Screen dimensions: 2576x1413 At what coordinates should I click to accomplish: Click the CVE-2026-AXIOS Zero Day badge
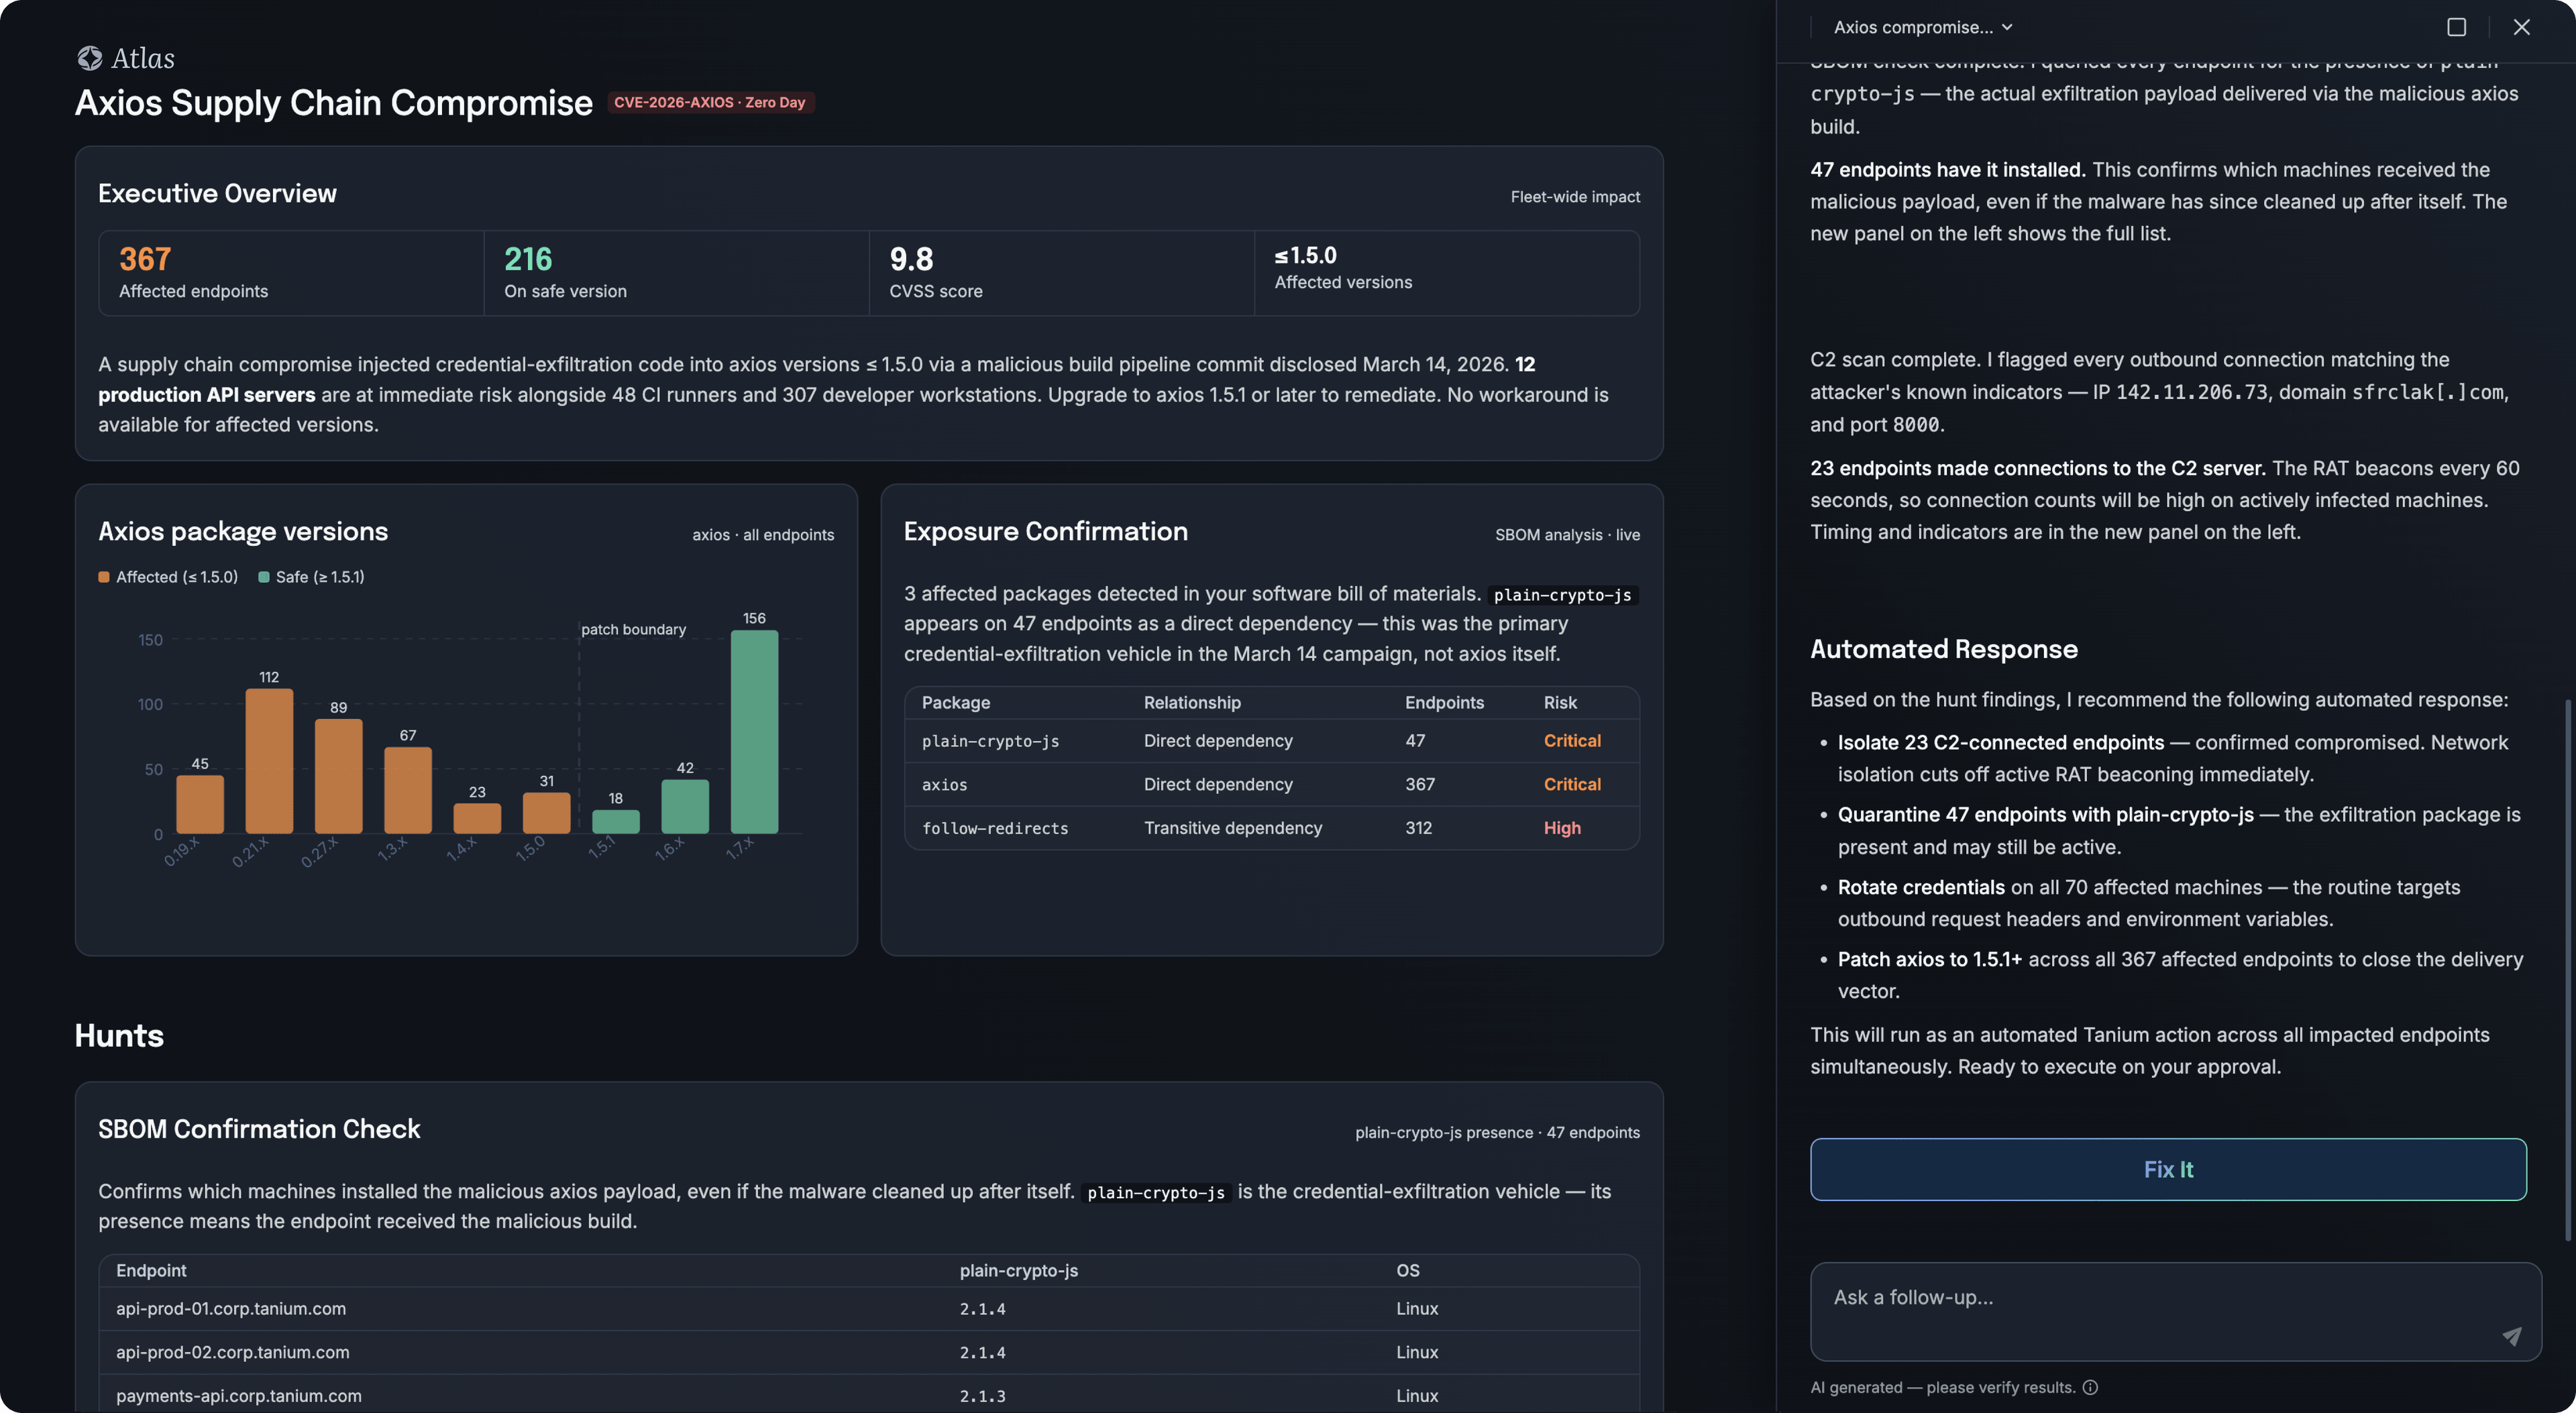pyautogui.click(x=710, y=102)
